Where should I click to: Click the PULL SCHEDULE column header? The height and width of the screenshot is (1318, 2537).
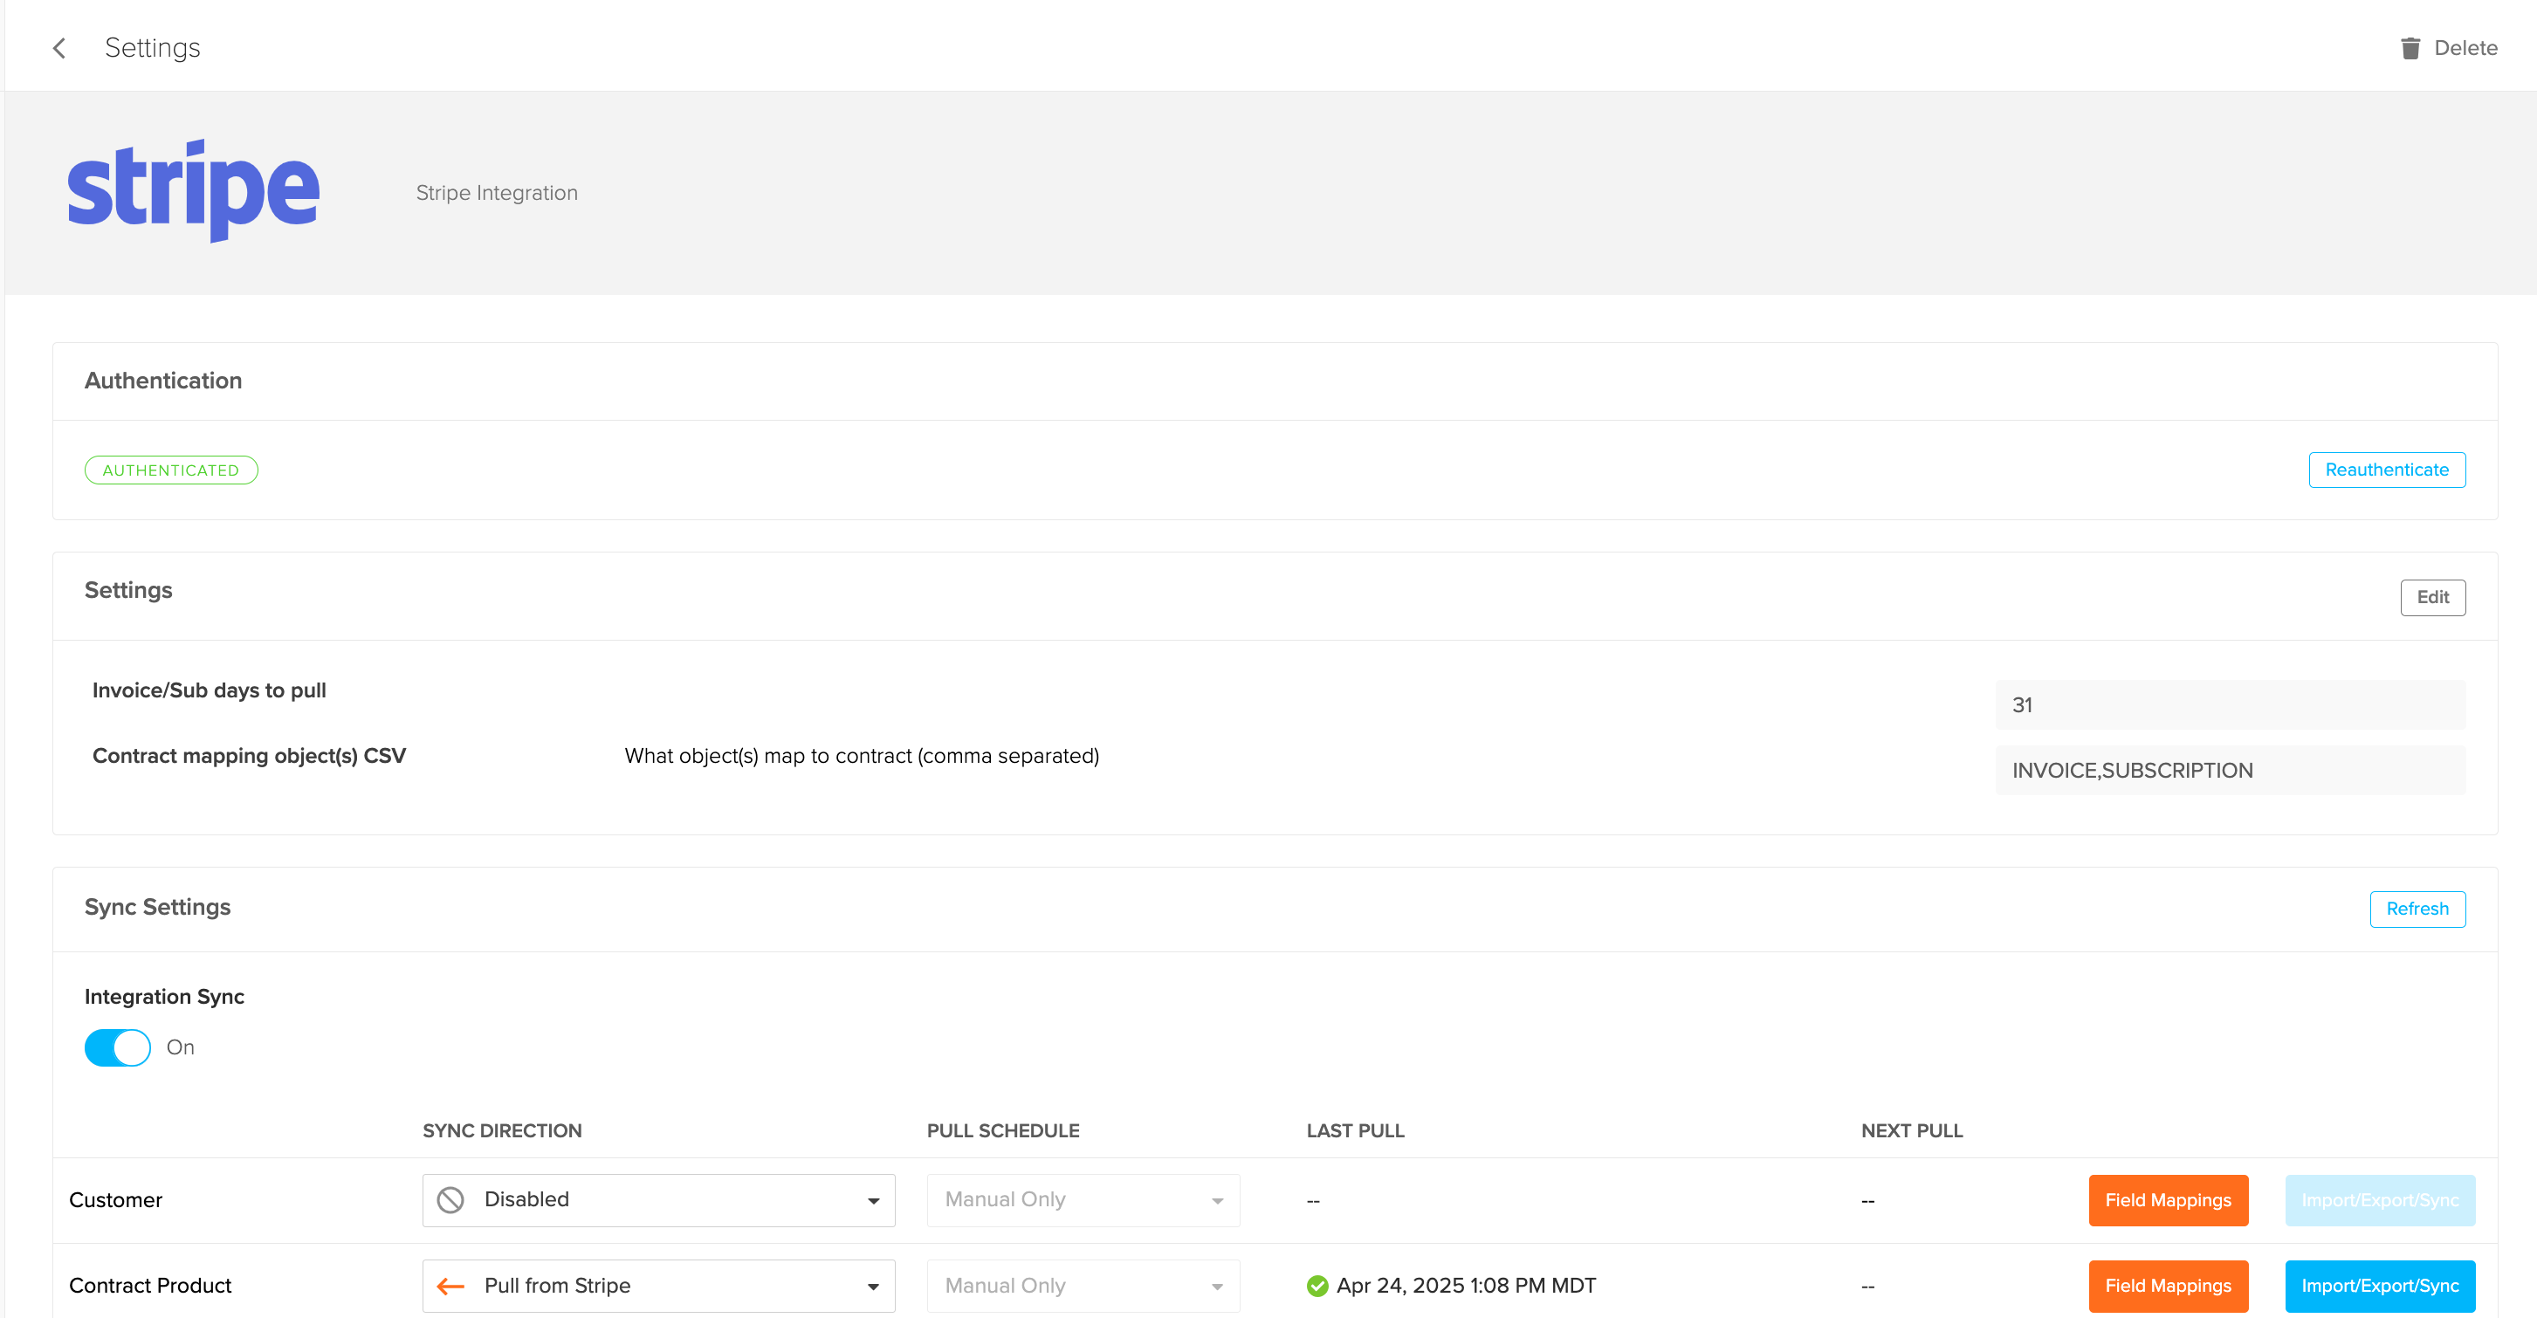click(1002, 1131)
